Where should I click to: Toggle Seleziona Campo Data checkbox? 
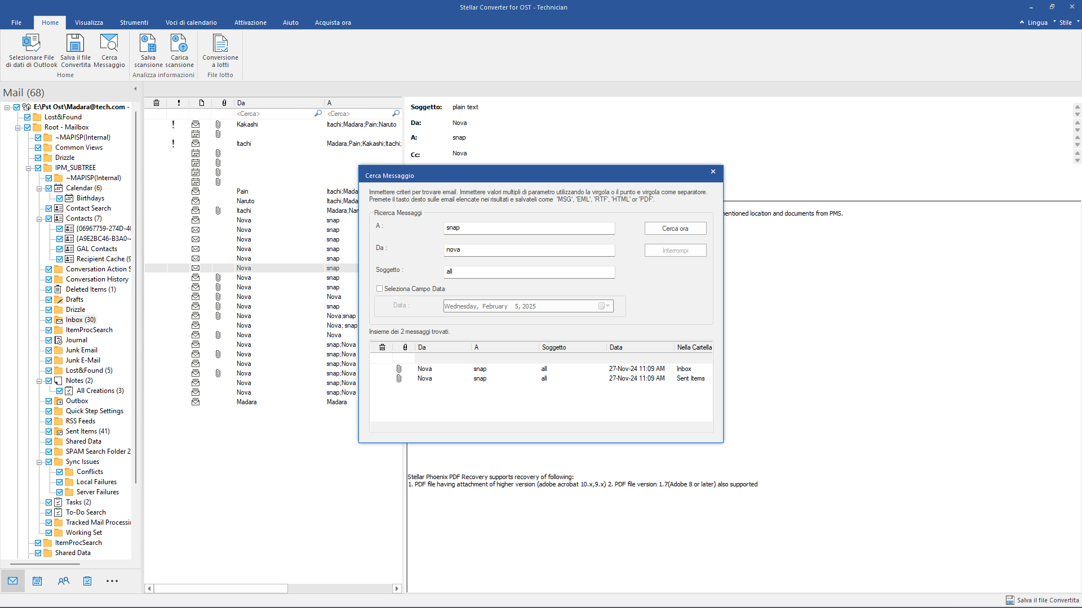pyautogui.click(x=379, y=289)
